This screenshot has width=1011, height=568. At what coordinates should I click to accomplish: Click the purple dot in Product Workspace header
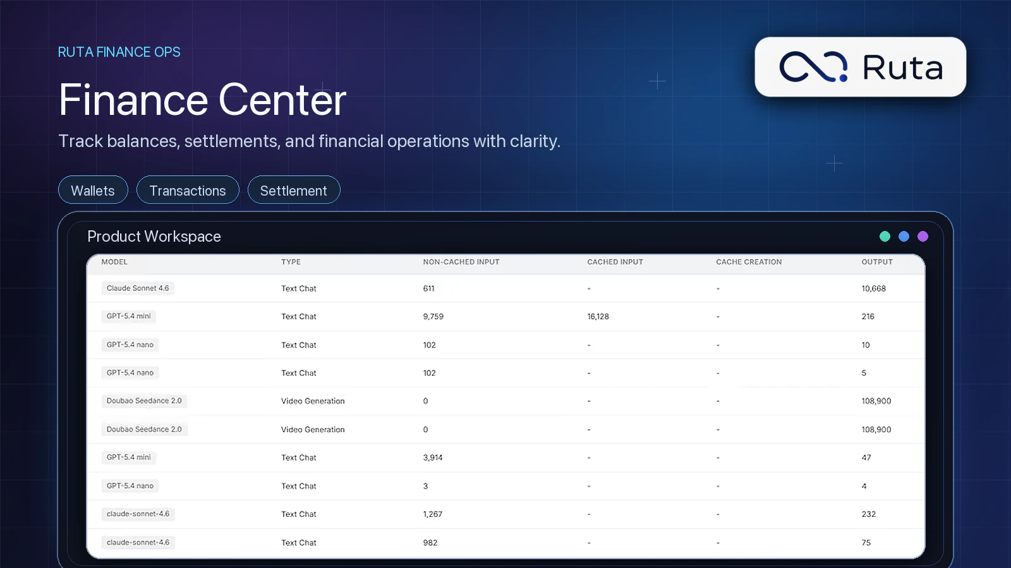923,236
